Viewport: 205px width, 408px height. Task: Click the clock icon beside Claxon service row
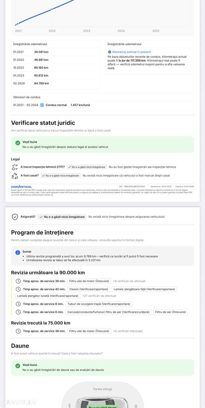[x=18, y=289]
